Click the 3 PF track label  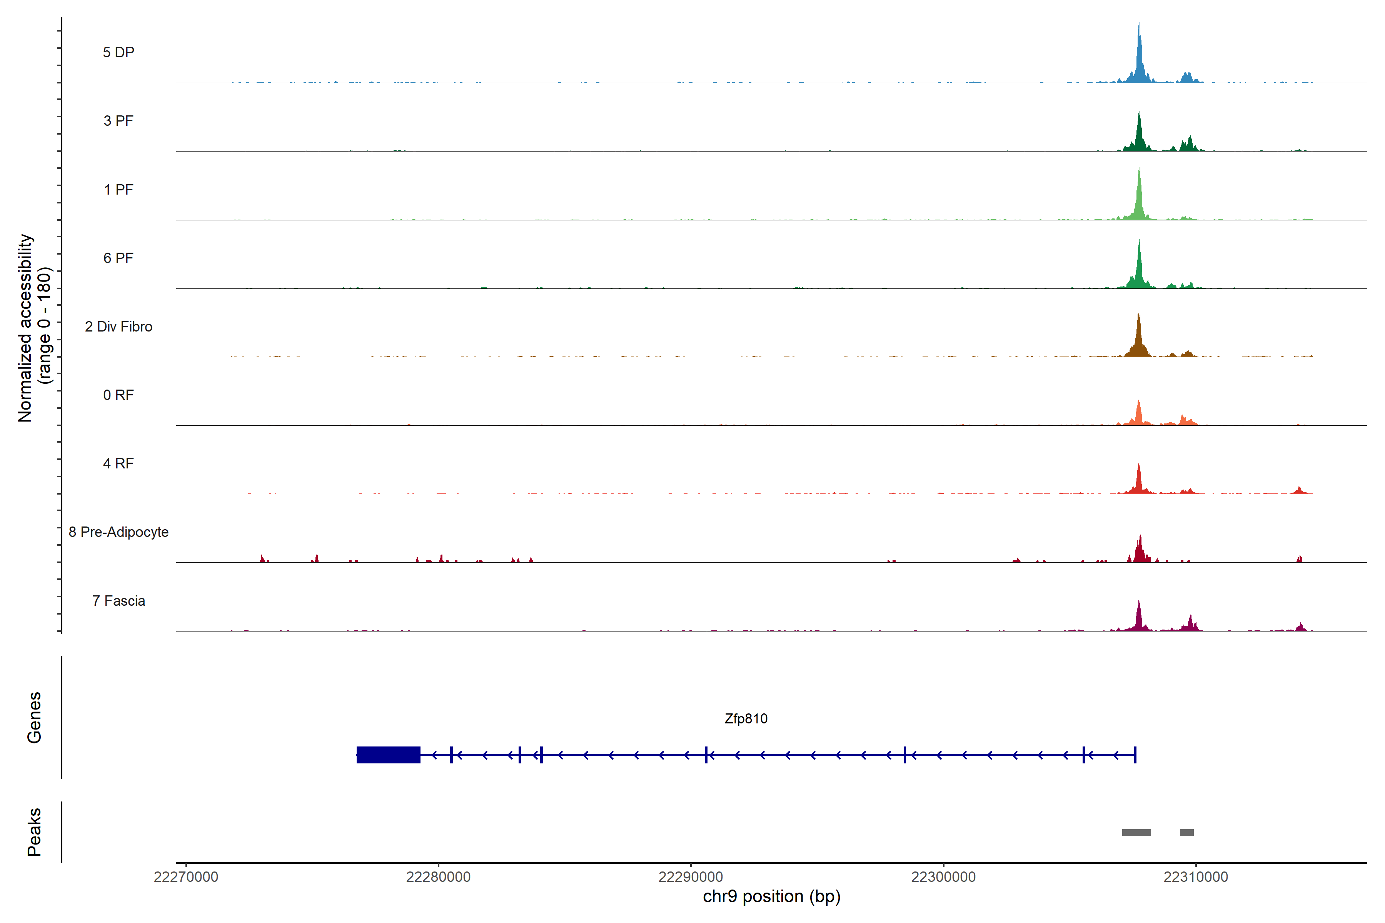point(118,121)
